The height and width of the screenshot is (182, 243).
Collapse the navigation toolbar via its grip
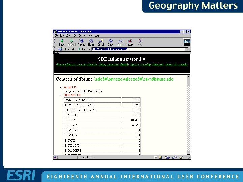[x=54, y=42]
